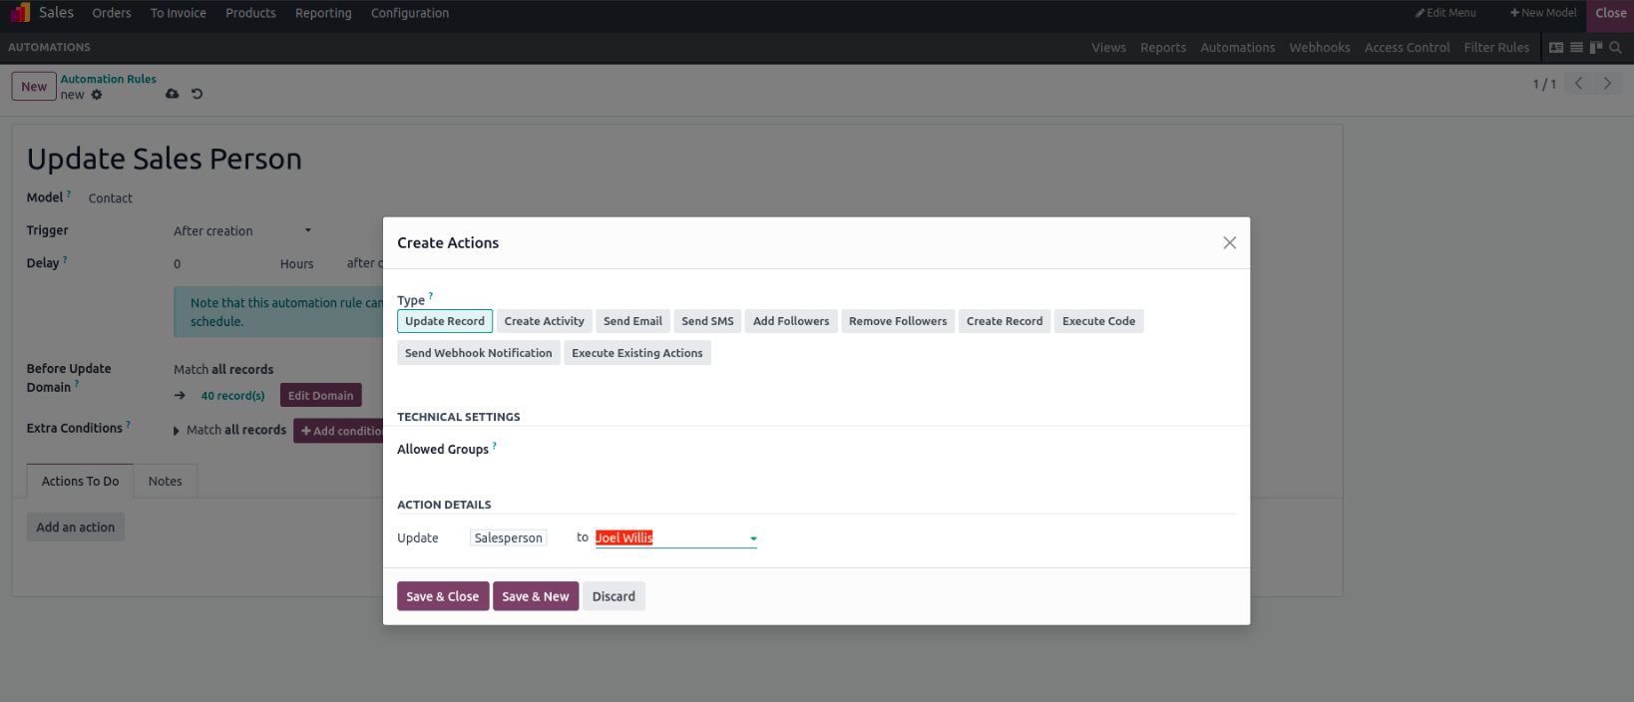Open the Configuration menu
The image size is (1634, 702).
pos(409,13)
